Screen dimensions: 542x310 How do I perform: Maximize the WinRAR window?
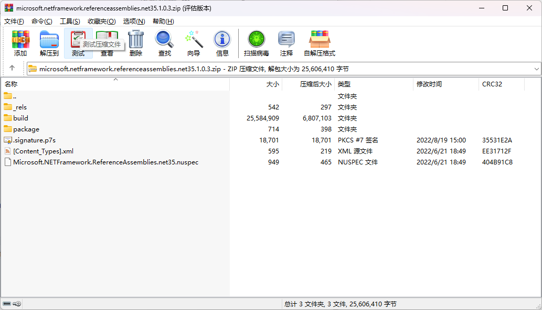(505, 8)
